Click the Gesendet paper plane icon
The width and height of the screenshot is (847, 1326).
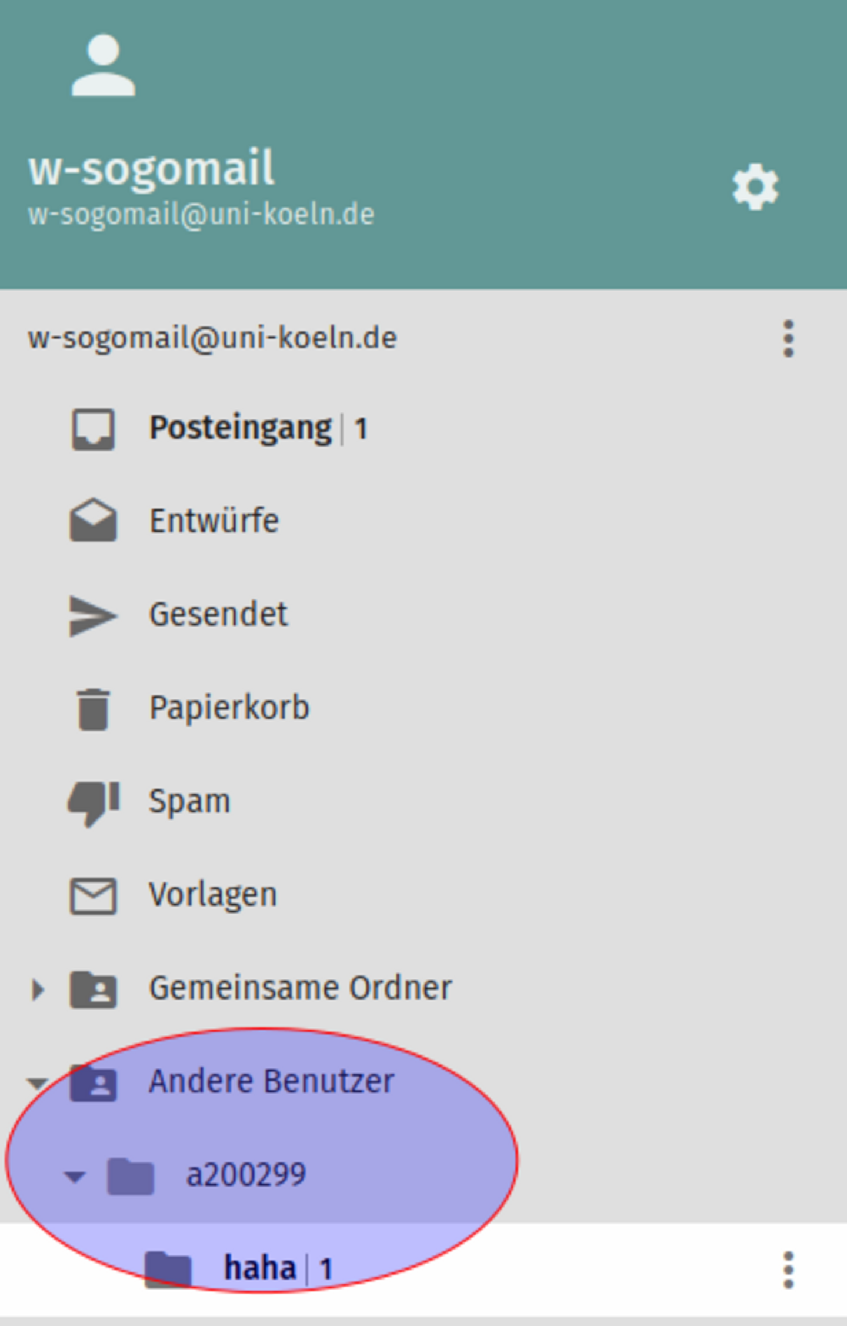click(x=93, y=615)
